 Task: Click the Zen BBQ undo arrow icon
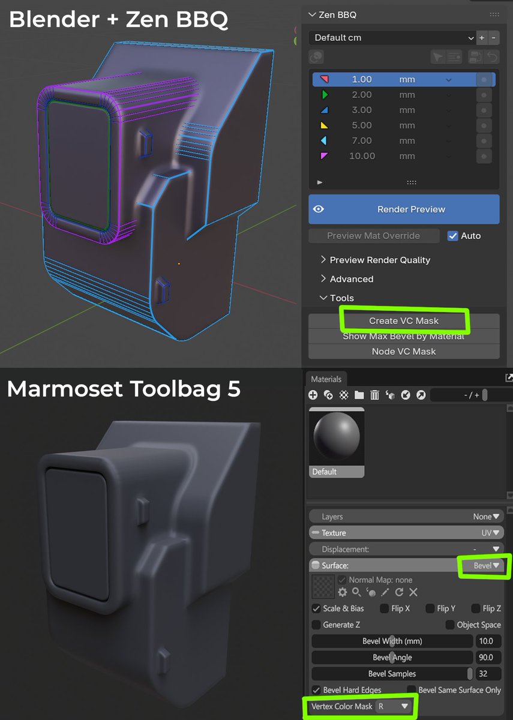[x=492, y=57]
